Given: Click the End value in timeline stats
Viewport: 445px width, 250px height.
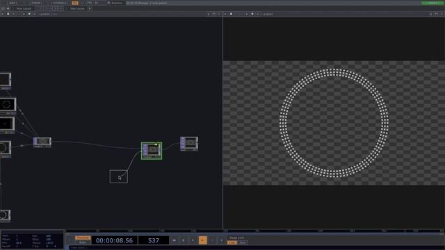Looking at the screenshot, I should [49, 236].
